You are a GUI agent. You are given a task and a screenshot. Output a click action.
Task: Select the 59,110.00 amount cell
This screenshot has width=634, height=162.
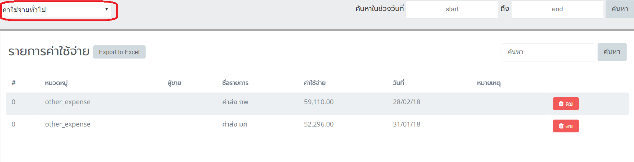319,102
